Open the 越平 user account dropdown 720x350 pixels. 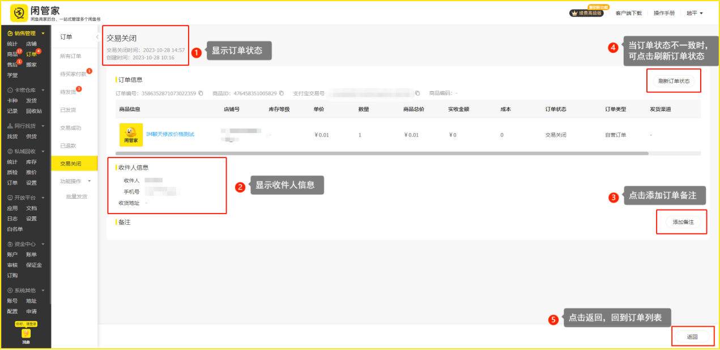coord(695,13)
